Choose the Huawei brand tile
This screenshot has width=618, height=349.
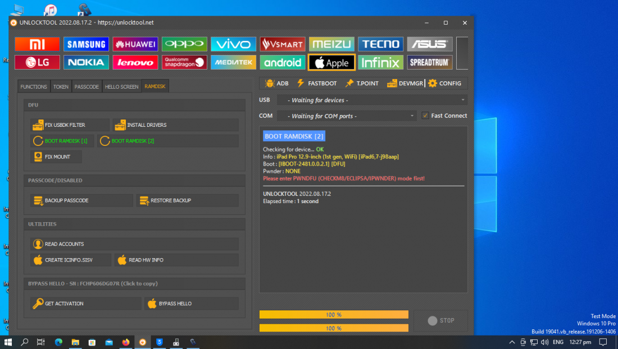tap(135, 44)
